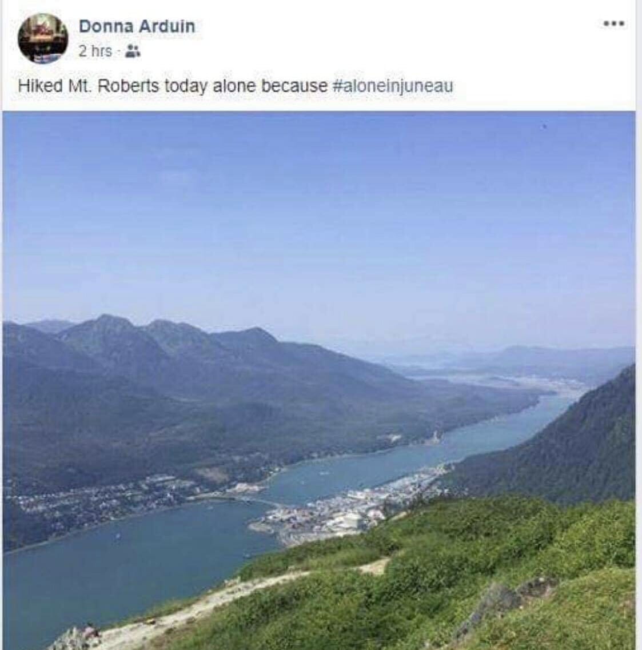Open the Donna Arduin profile name link
The height and width of the screenshot is (650, 642).
pos(137,26)
